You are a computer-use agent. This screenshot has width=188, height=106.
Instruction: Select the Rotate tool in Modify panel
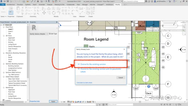coord(54,13)
